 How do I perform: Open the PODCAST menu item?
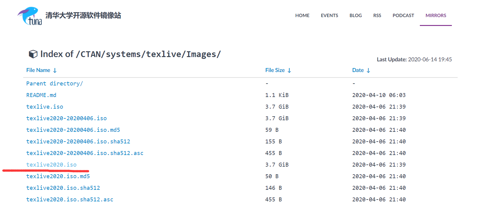click(403, 16)
